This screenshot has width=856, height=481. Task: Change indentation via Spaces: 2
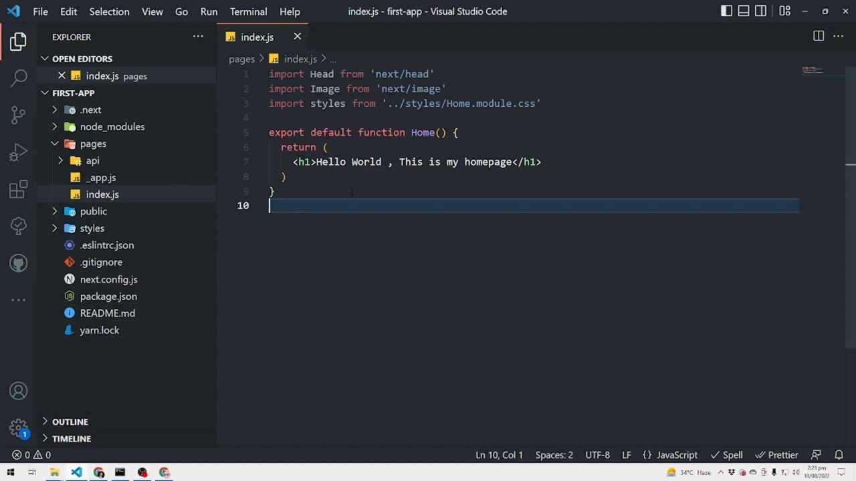click(554, 455)
